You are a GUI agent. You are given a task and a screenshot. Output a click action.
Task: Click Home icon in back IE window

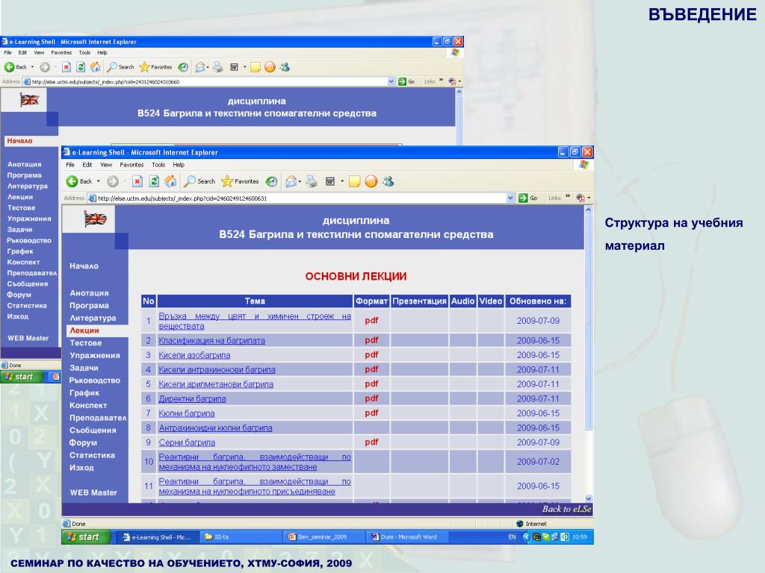pos(96,66)
